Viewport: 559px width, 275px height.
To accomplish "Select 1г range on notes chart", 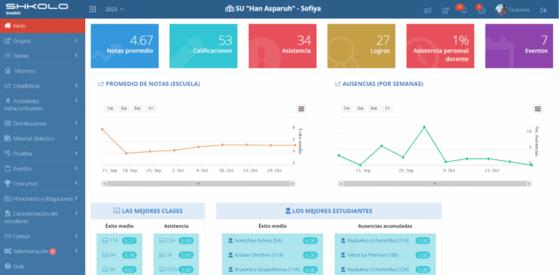I will pyautogui.click(x=151, y=108).
